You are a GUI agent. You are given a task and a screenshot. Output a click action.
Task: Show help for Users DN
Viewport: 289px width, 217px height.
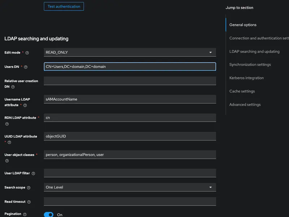[x=26, y=67]
